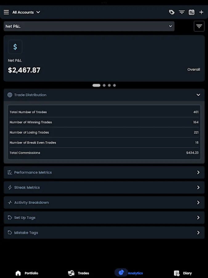This screenshot has height=278, width=208.
Task: Open the Diary tab
Action: point(183,273)
